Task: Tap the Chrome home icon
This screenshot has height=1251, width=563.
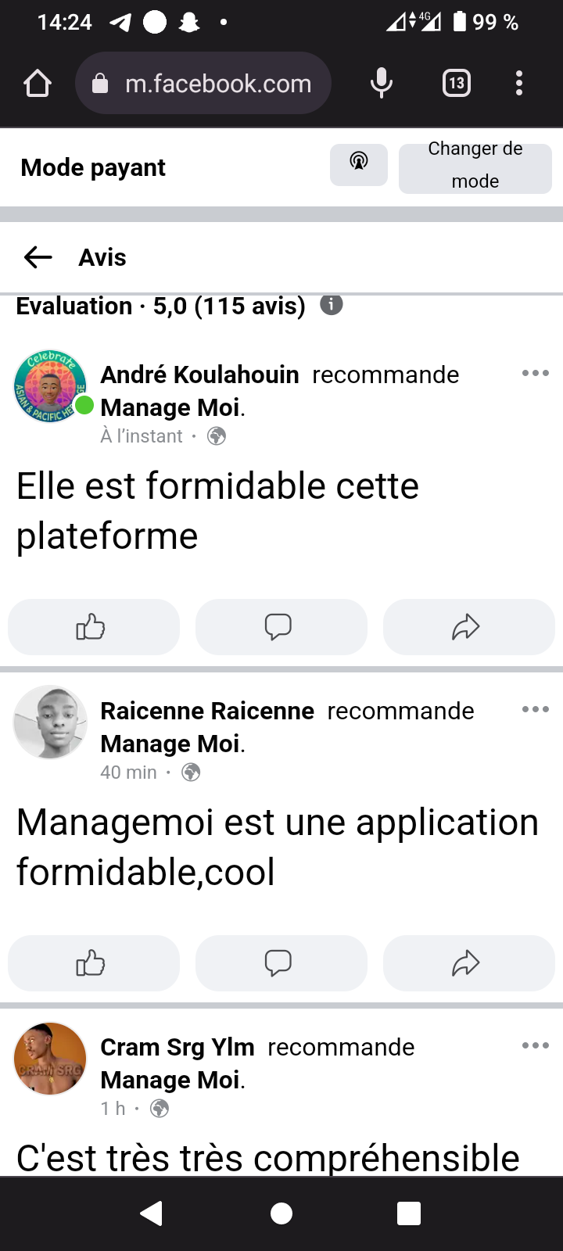Action: [x=38, y=83]
